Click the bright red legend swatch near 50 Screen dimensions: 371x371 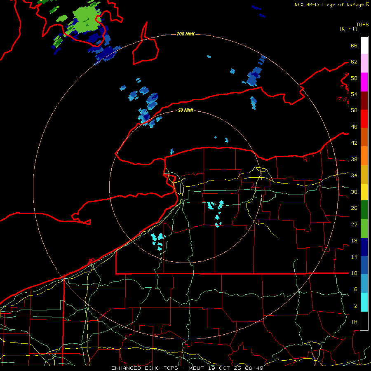point(364,119)
